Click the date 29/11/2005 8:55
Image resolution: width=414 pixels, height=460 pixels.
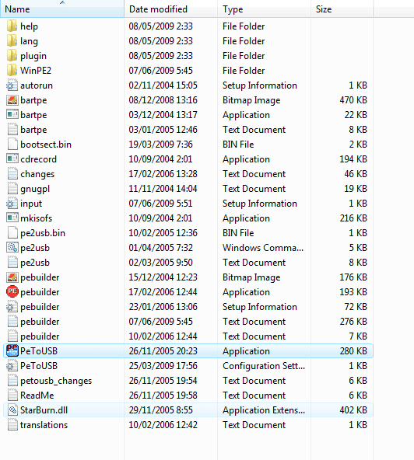click(160, 409)
